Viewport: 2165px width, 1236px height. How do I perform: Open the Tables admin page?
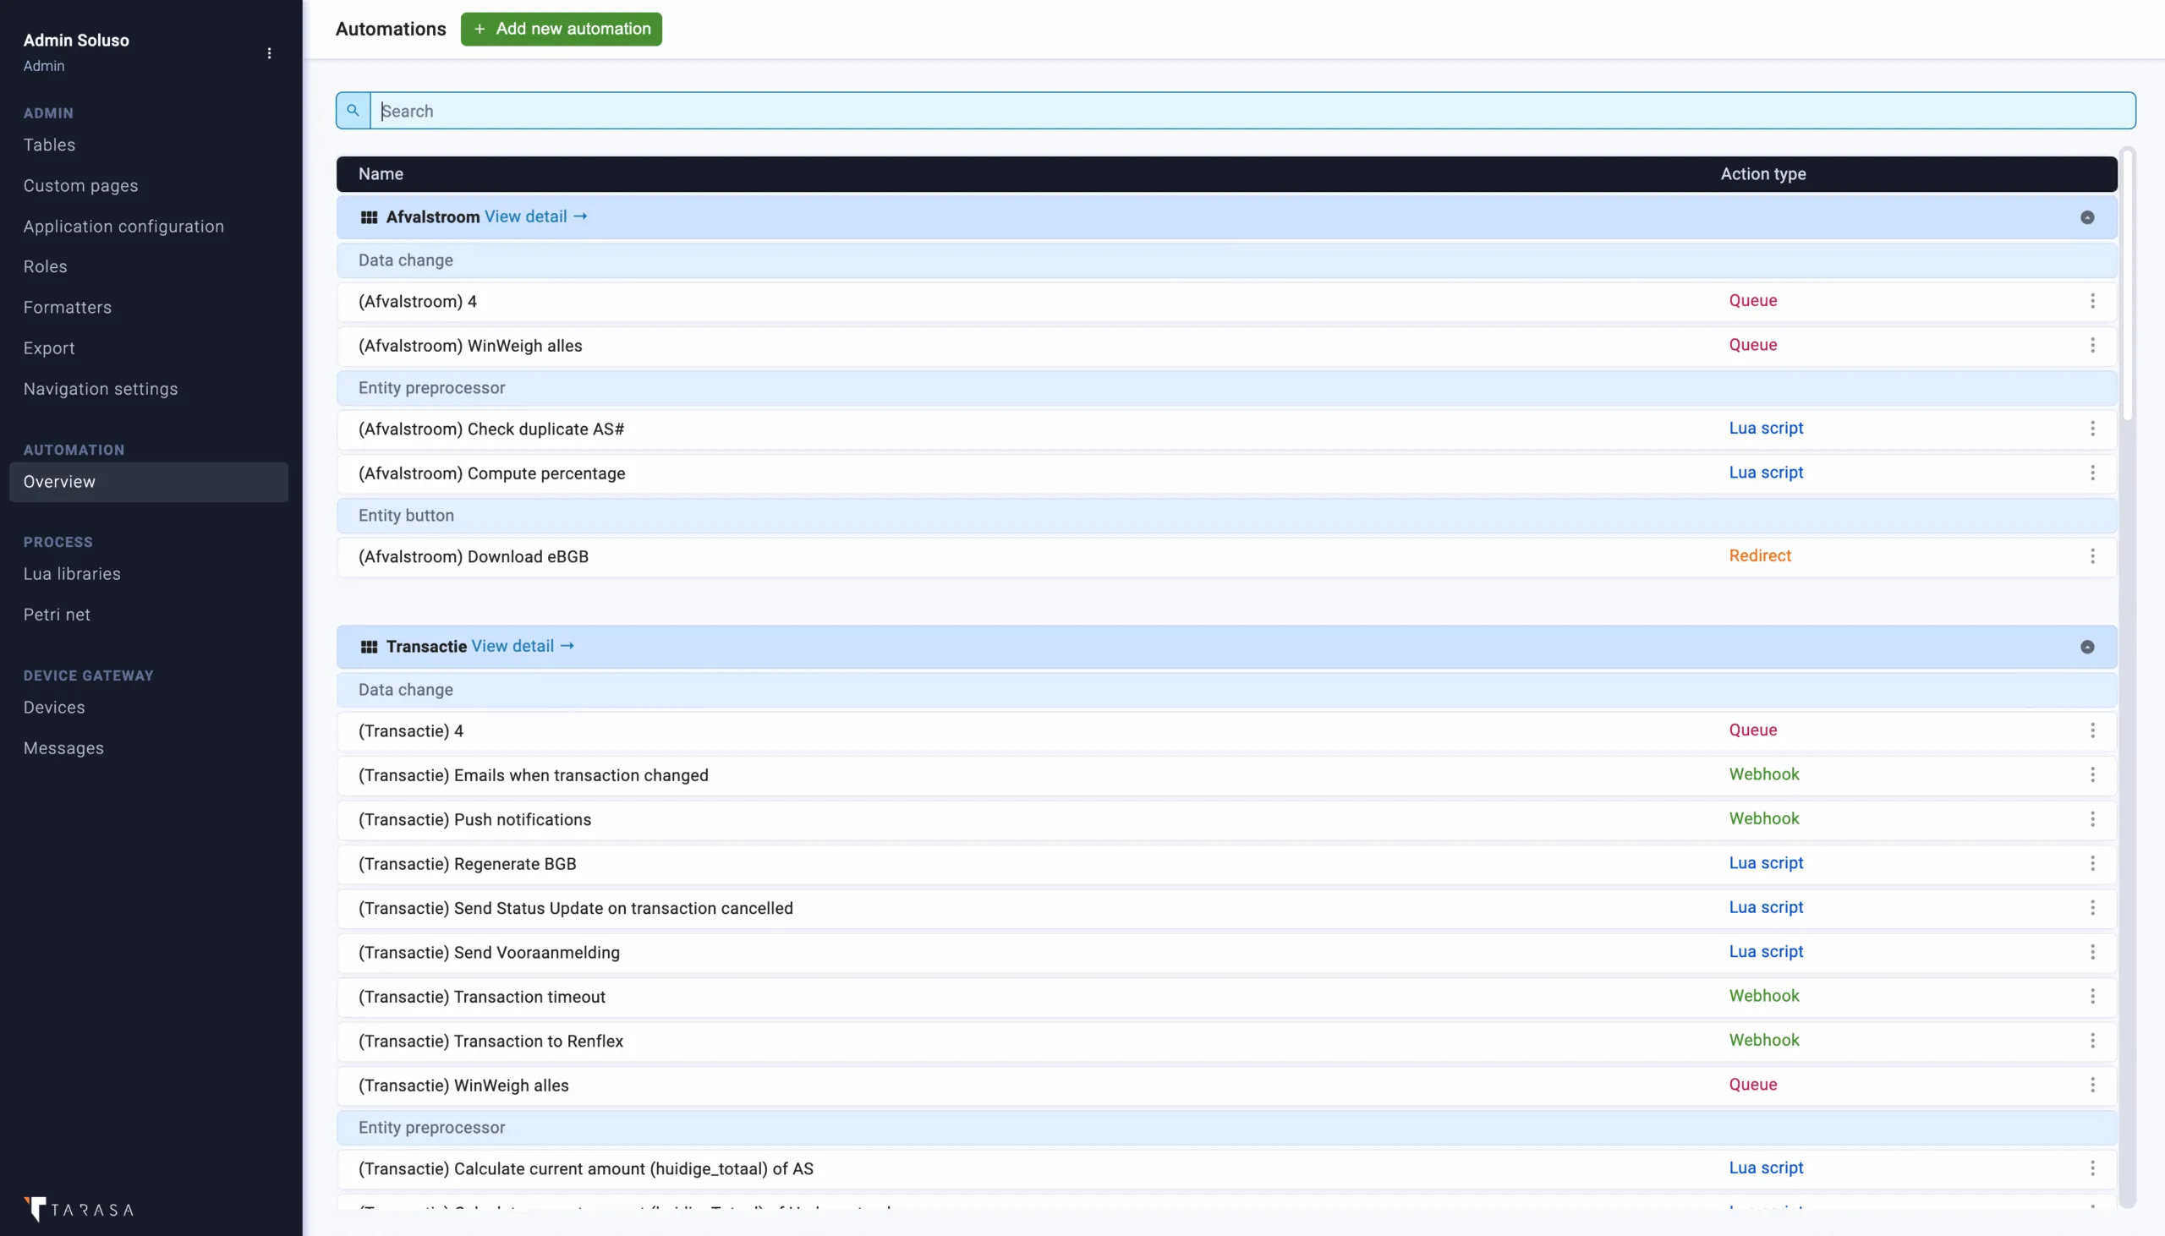49,145
